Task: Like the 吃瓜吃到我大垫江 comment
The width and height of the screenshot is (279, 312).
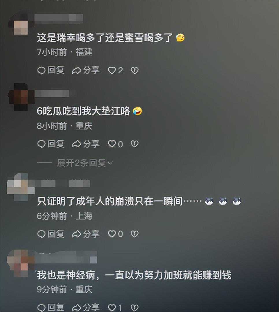Action: (x=115, y=144)
